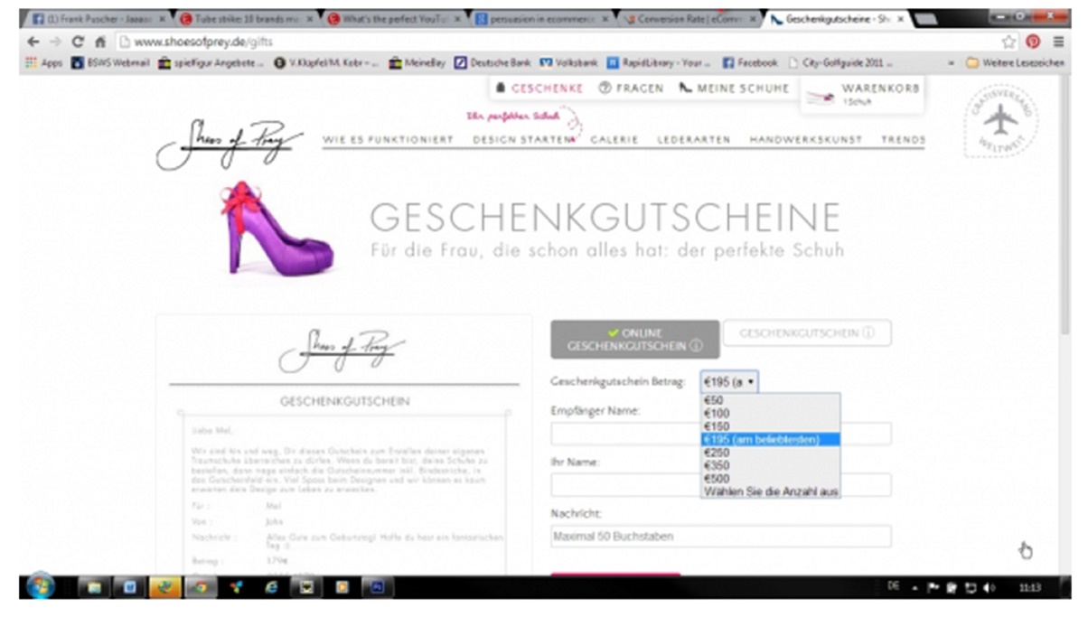Choose €150 from the amount list
The image size is (1088, 617).
point(770,426)
